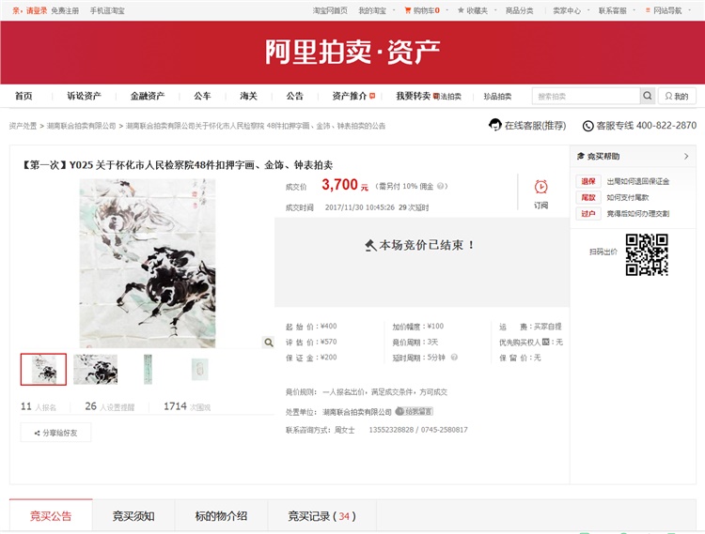The height and width of the screenshot is (534, 705).
Task: Expand the 联系客服 dropdown
Action: pos(616,10)
